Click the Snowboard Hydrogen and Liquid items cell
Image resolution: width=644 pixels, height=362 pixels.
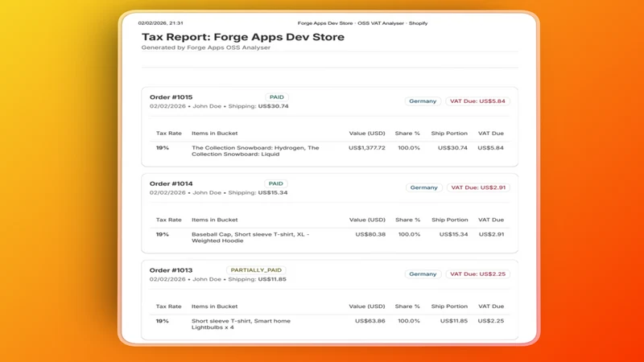pos(255,151)
